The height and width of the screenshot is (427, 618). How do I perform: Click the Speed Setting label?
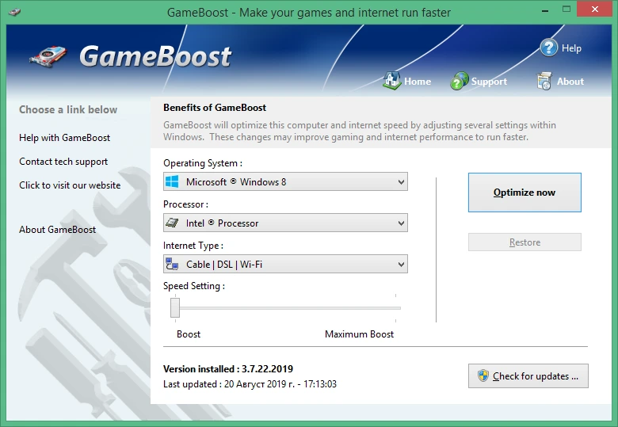pos(194,286)
